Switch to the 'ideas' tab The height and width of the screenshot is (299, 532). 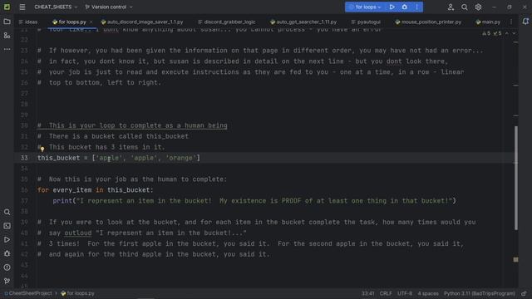(28, 22)
